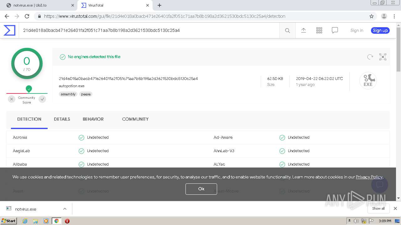Screen dimensions: 401x225
Task: Accept cookies with Ok button
Action: tap(201, 189)
